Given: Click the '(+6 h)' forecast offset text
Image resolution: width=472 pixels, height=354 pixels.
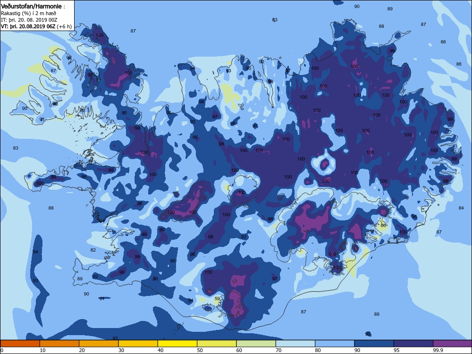Looking at the screenshot, I should (x=65, y=26).
